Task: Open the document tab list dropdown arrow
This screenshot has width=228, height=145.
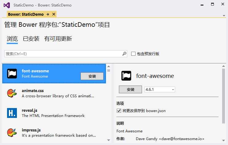Action: click(224, 15)
